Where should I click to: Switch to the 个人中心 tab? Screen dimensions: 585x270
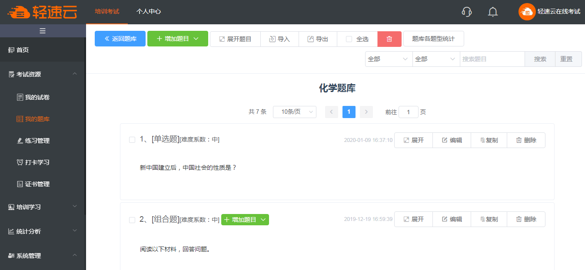149,12
